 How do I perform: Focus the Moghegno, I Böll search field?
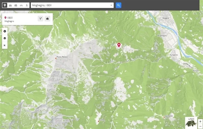point(71,5)
